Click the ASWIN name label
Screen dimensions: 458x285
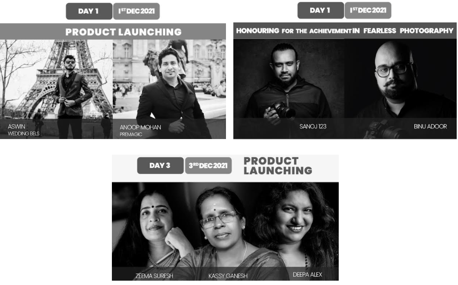[x=16, y=126]
